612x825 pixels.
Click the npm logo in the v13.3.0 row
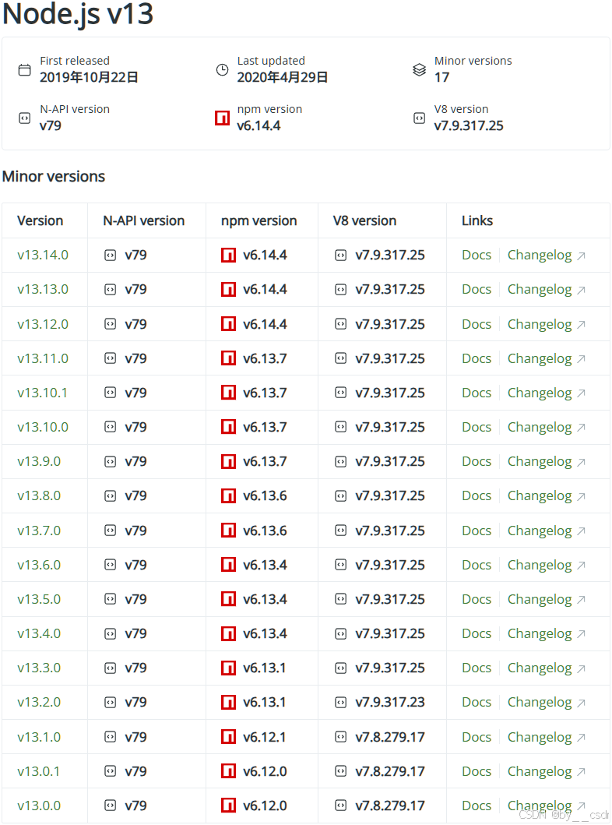228,668
